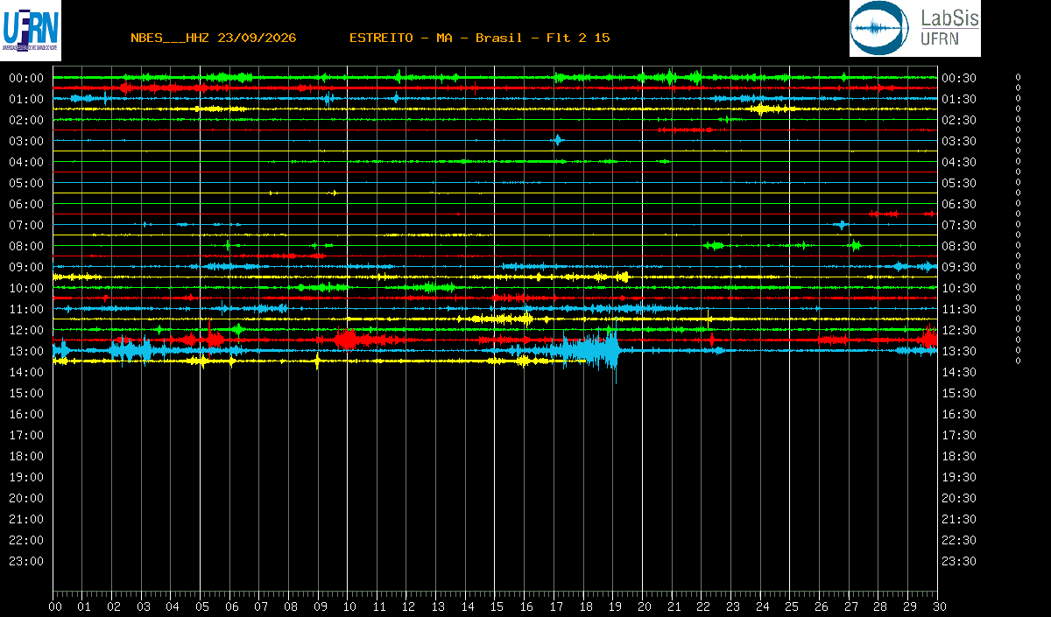Click the 00:30 label on right axis
Viewport: 1051px width, 617px height.
(x=959, y=78)
